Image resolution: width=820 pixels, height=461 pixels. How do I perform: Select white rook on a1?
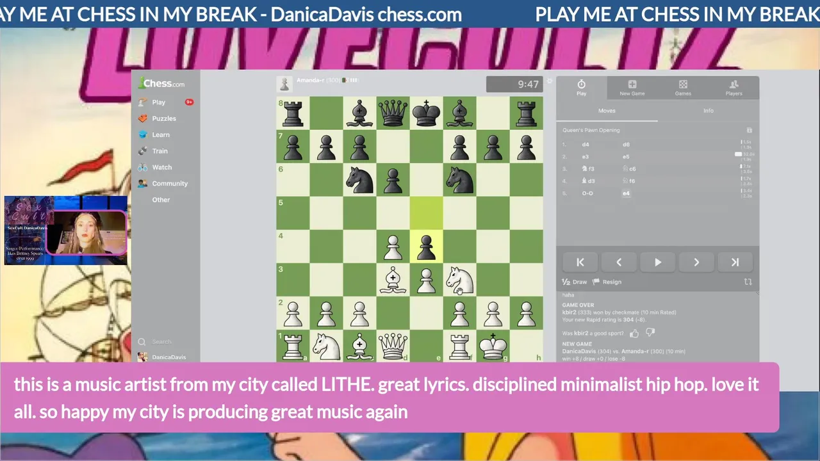[293, 346]
